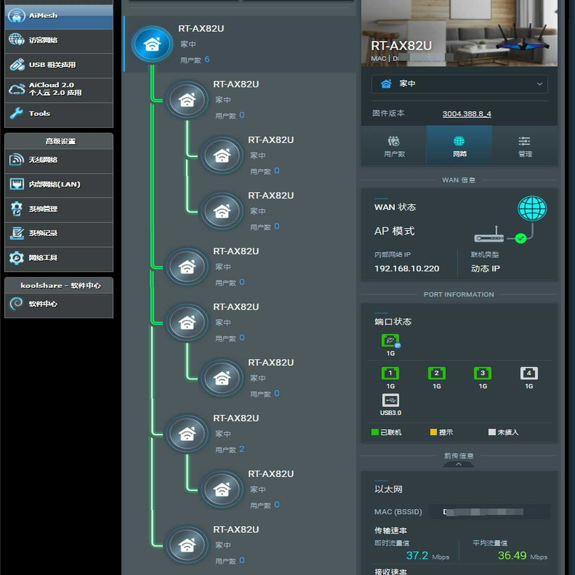The height and width of the screenshot is (575, 575).
Task: Select 访客网络 in the sidebar
Action: click(x=44, y=40)
